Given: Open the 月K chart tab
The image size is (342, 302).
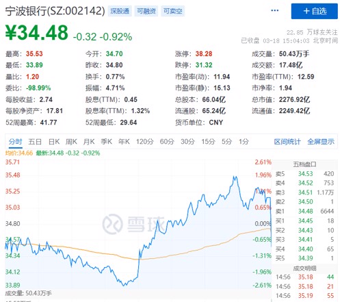Looking at the screenshot, I should tap(89, 142).
